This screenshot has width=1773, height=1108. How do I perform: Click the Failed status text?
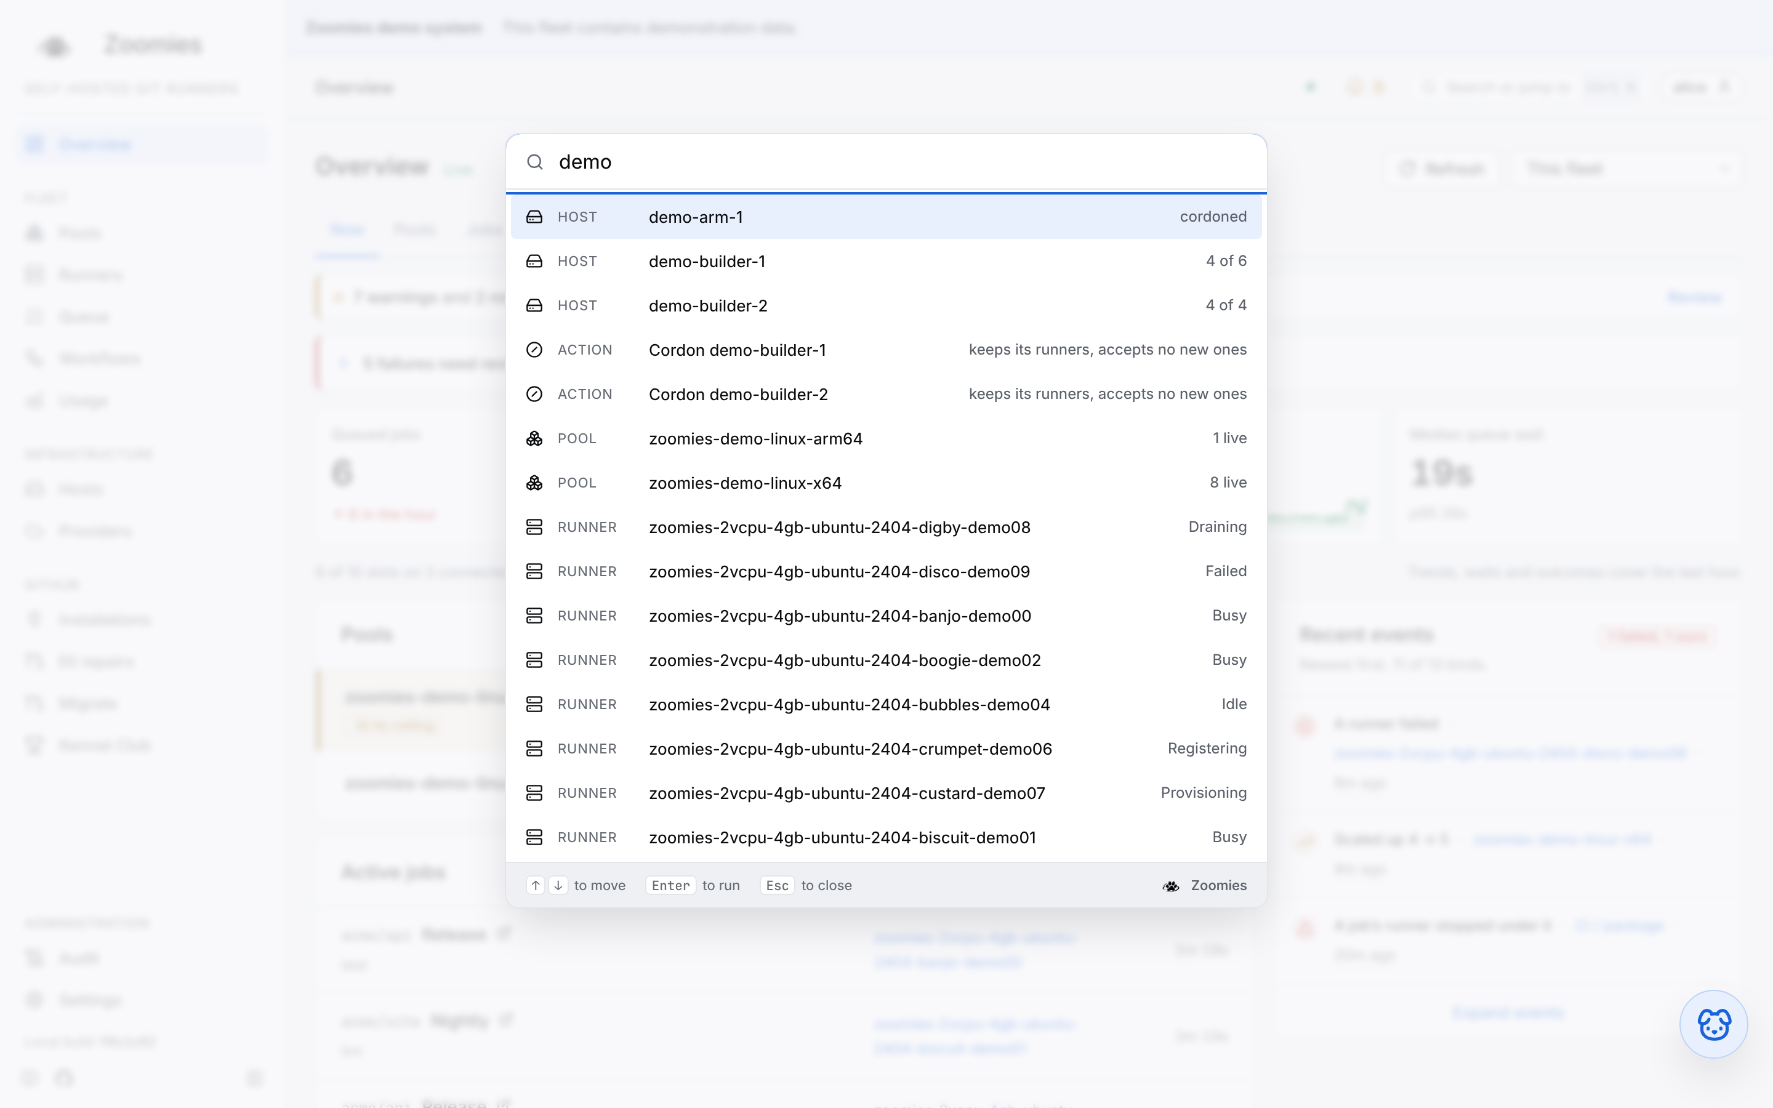point(1226,572)
